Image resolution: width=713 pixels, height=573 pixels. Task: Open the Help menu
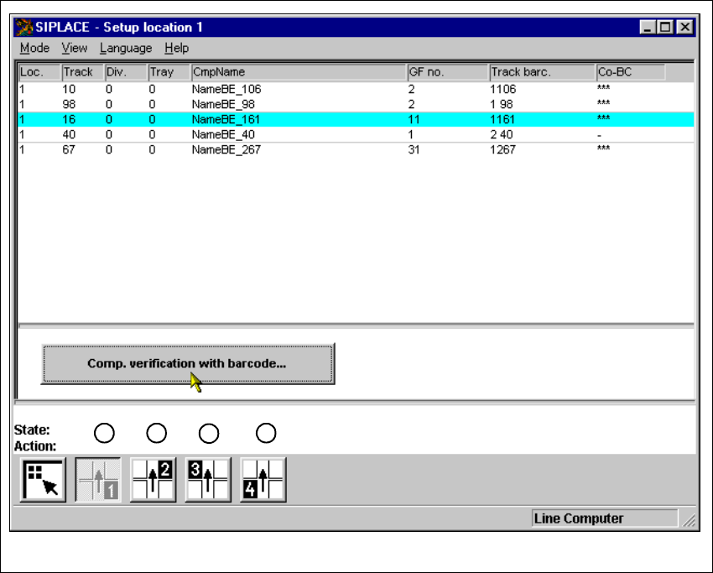(176, 48)
